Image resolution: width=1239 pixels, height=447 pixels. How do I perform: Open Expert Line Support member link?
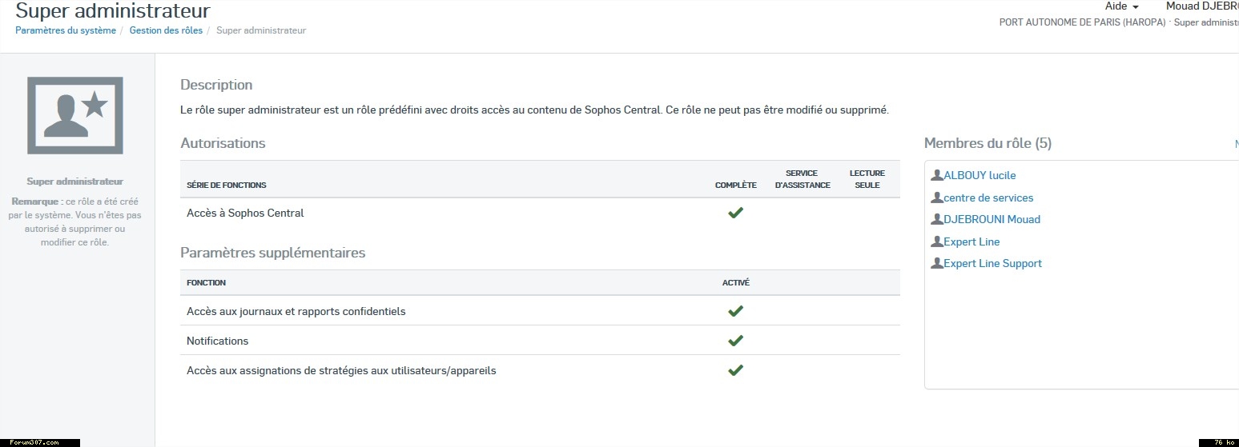(992, 263)
